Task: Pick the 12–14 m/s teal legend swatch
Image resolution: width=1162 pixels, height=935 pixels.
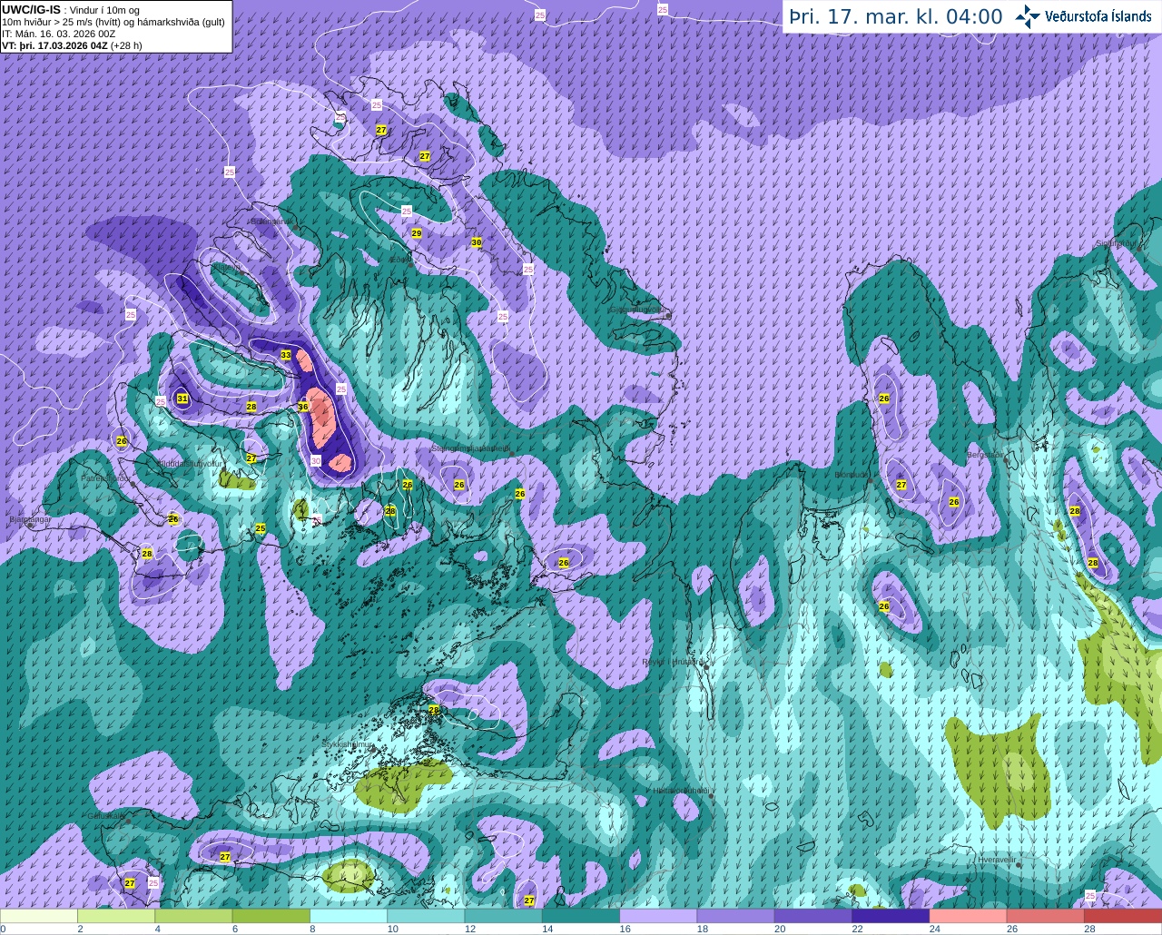Action: tap(504, 915)
